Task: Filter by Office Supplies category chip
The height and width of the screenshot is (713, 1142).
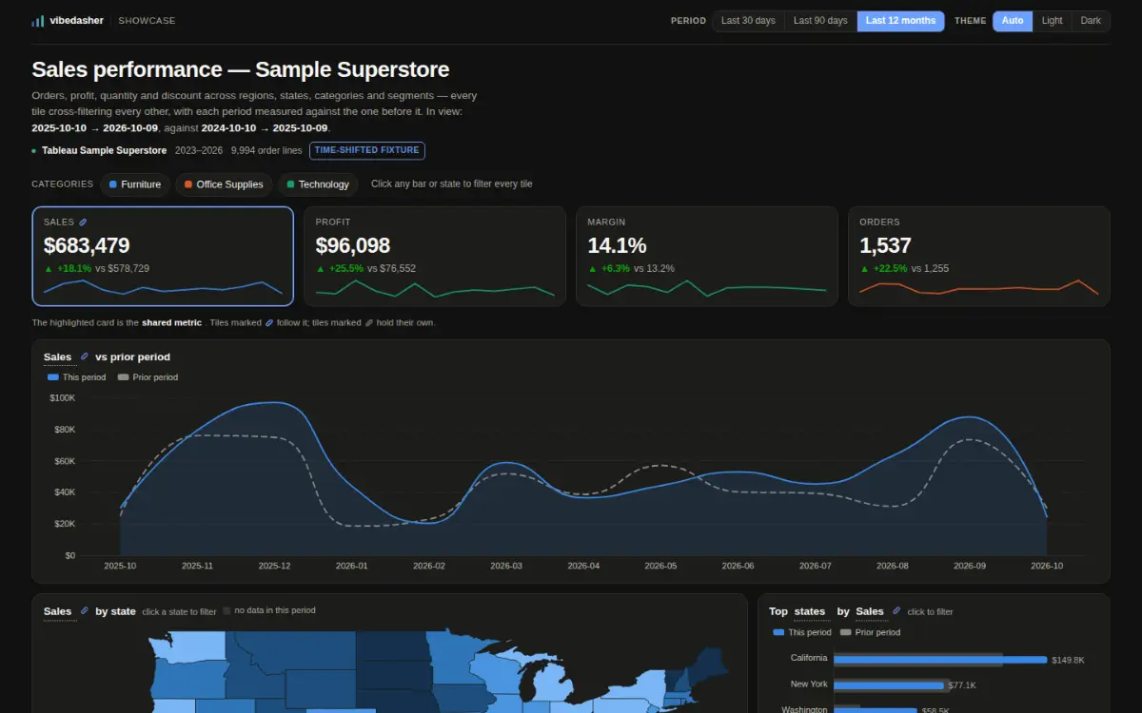Action: (224, 184)
